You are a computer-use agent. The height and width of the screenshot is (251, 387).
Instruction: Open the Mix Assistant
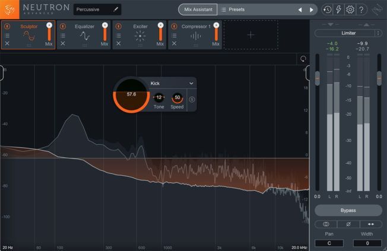point(198,9)
